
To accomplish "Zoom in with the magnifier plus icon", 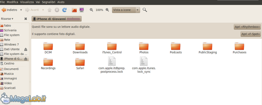I will coord(107,10).
